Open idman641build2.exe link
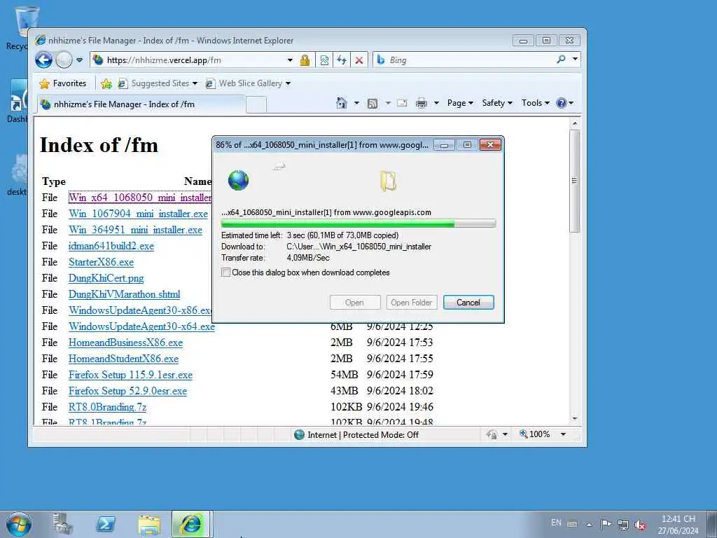The width and height of the screenshot is (717, 538). click(111, 246)
